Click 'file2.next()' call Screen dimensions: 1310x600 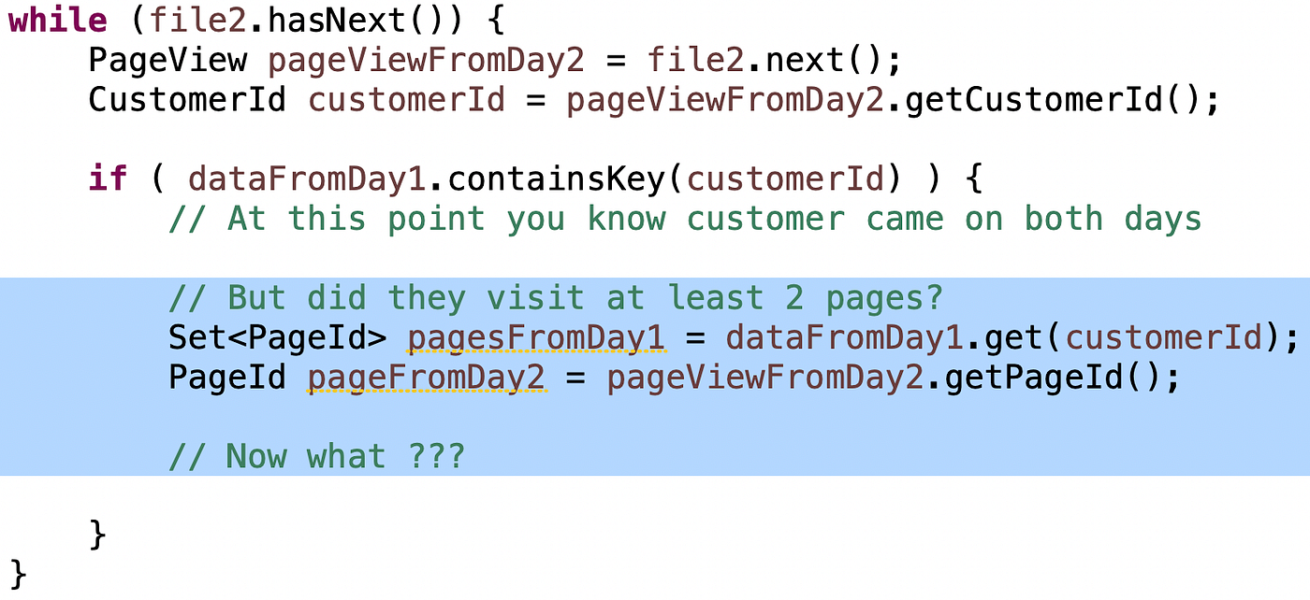[763, 60]
